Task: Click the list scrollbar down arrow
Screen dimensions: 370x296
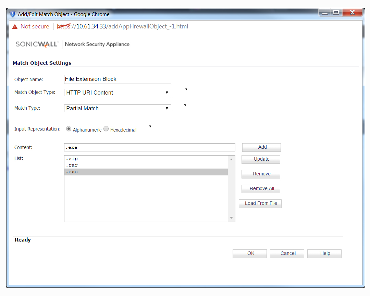Action: coord(232,218)
